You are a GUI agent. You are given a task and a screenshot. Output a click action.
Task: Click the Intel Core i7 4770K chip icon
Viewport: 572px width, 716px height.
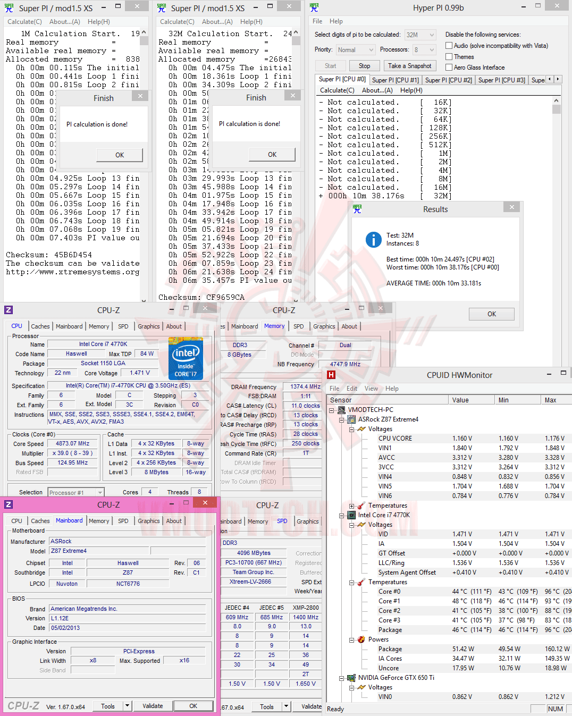click(351, 515)
